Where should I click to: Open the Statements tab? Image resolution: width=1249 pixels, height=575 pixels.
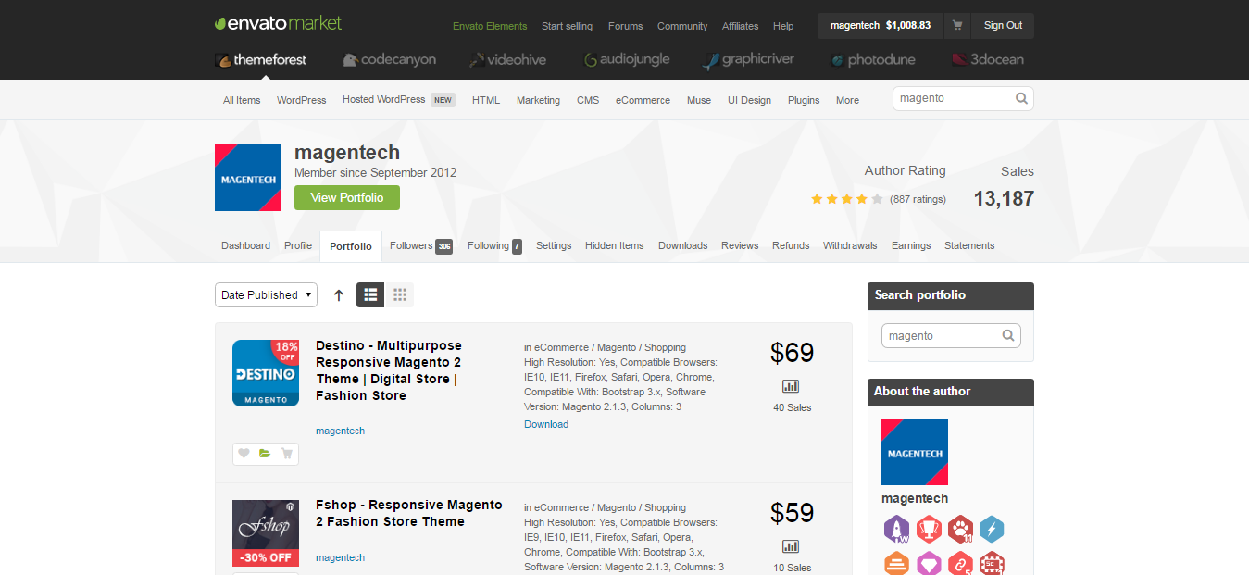(x=969, y=245)
